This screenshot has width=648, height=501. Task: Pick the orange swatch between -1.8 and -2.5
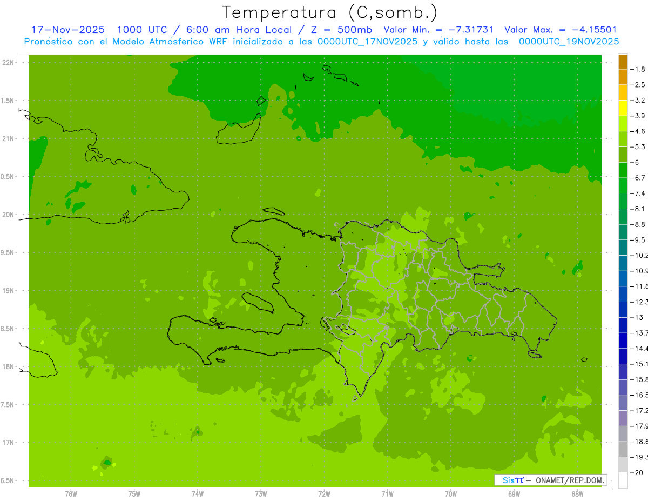click(x=623, y=77)
